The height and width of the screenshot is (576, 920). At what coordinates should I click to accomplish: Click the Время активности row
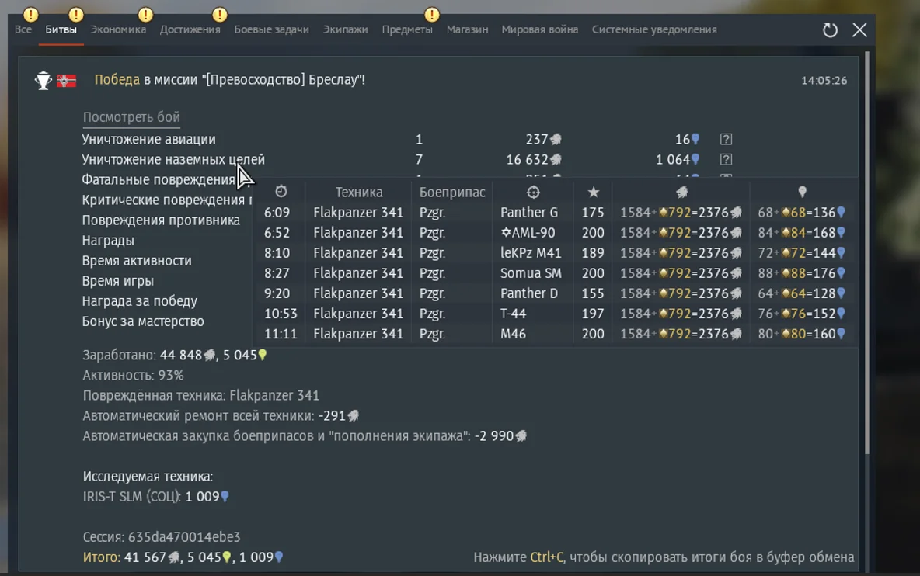coord(137,261)
